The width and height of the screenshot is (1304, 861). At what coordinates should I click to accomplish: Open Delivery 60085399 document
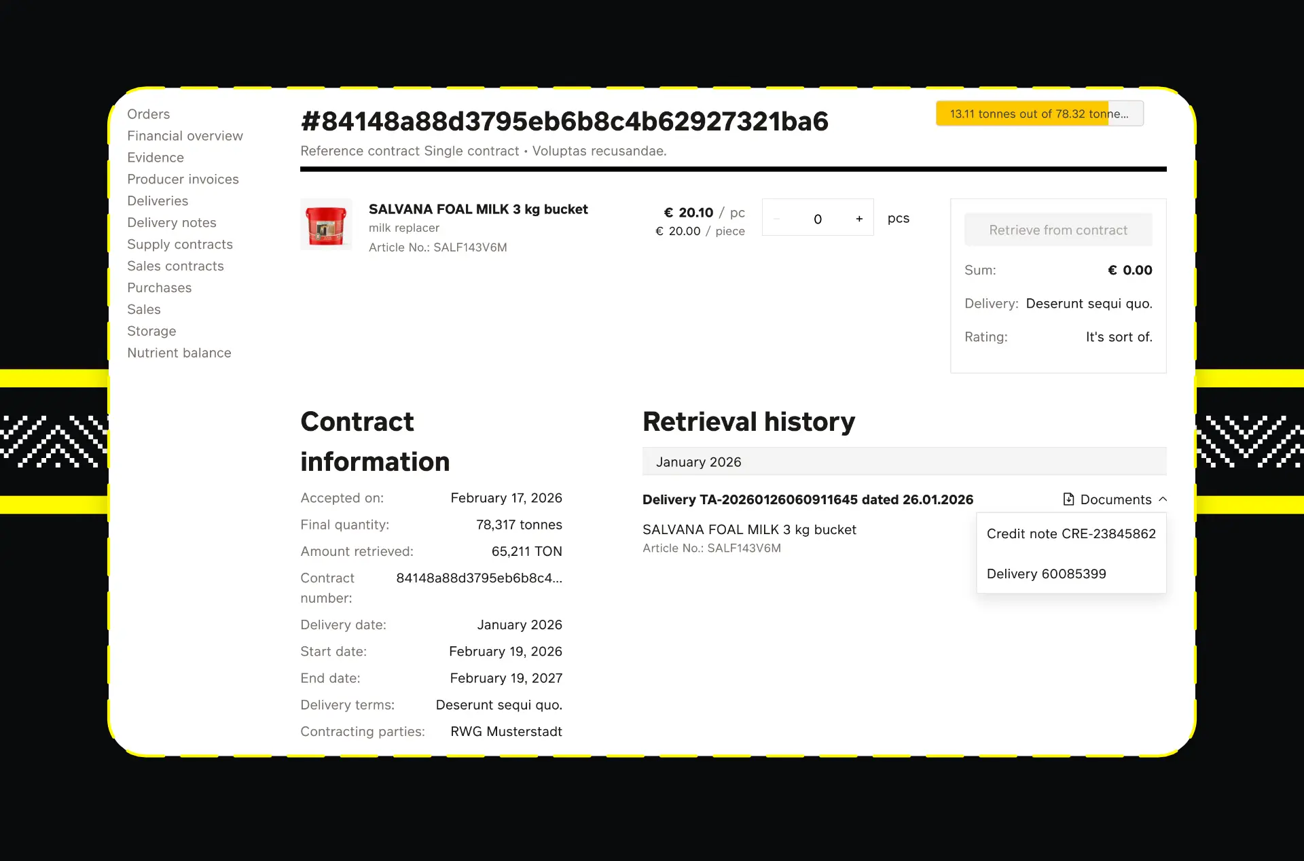(1046, 574)
